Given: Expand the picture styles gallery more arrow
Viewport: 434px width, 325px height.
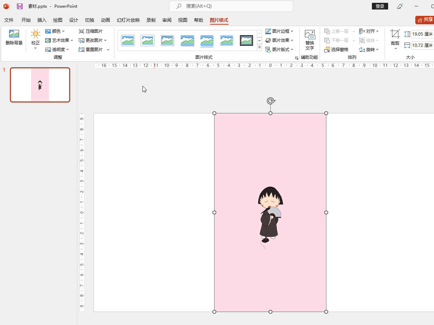Looking at the screenshot, I should (259, 48).
